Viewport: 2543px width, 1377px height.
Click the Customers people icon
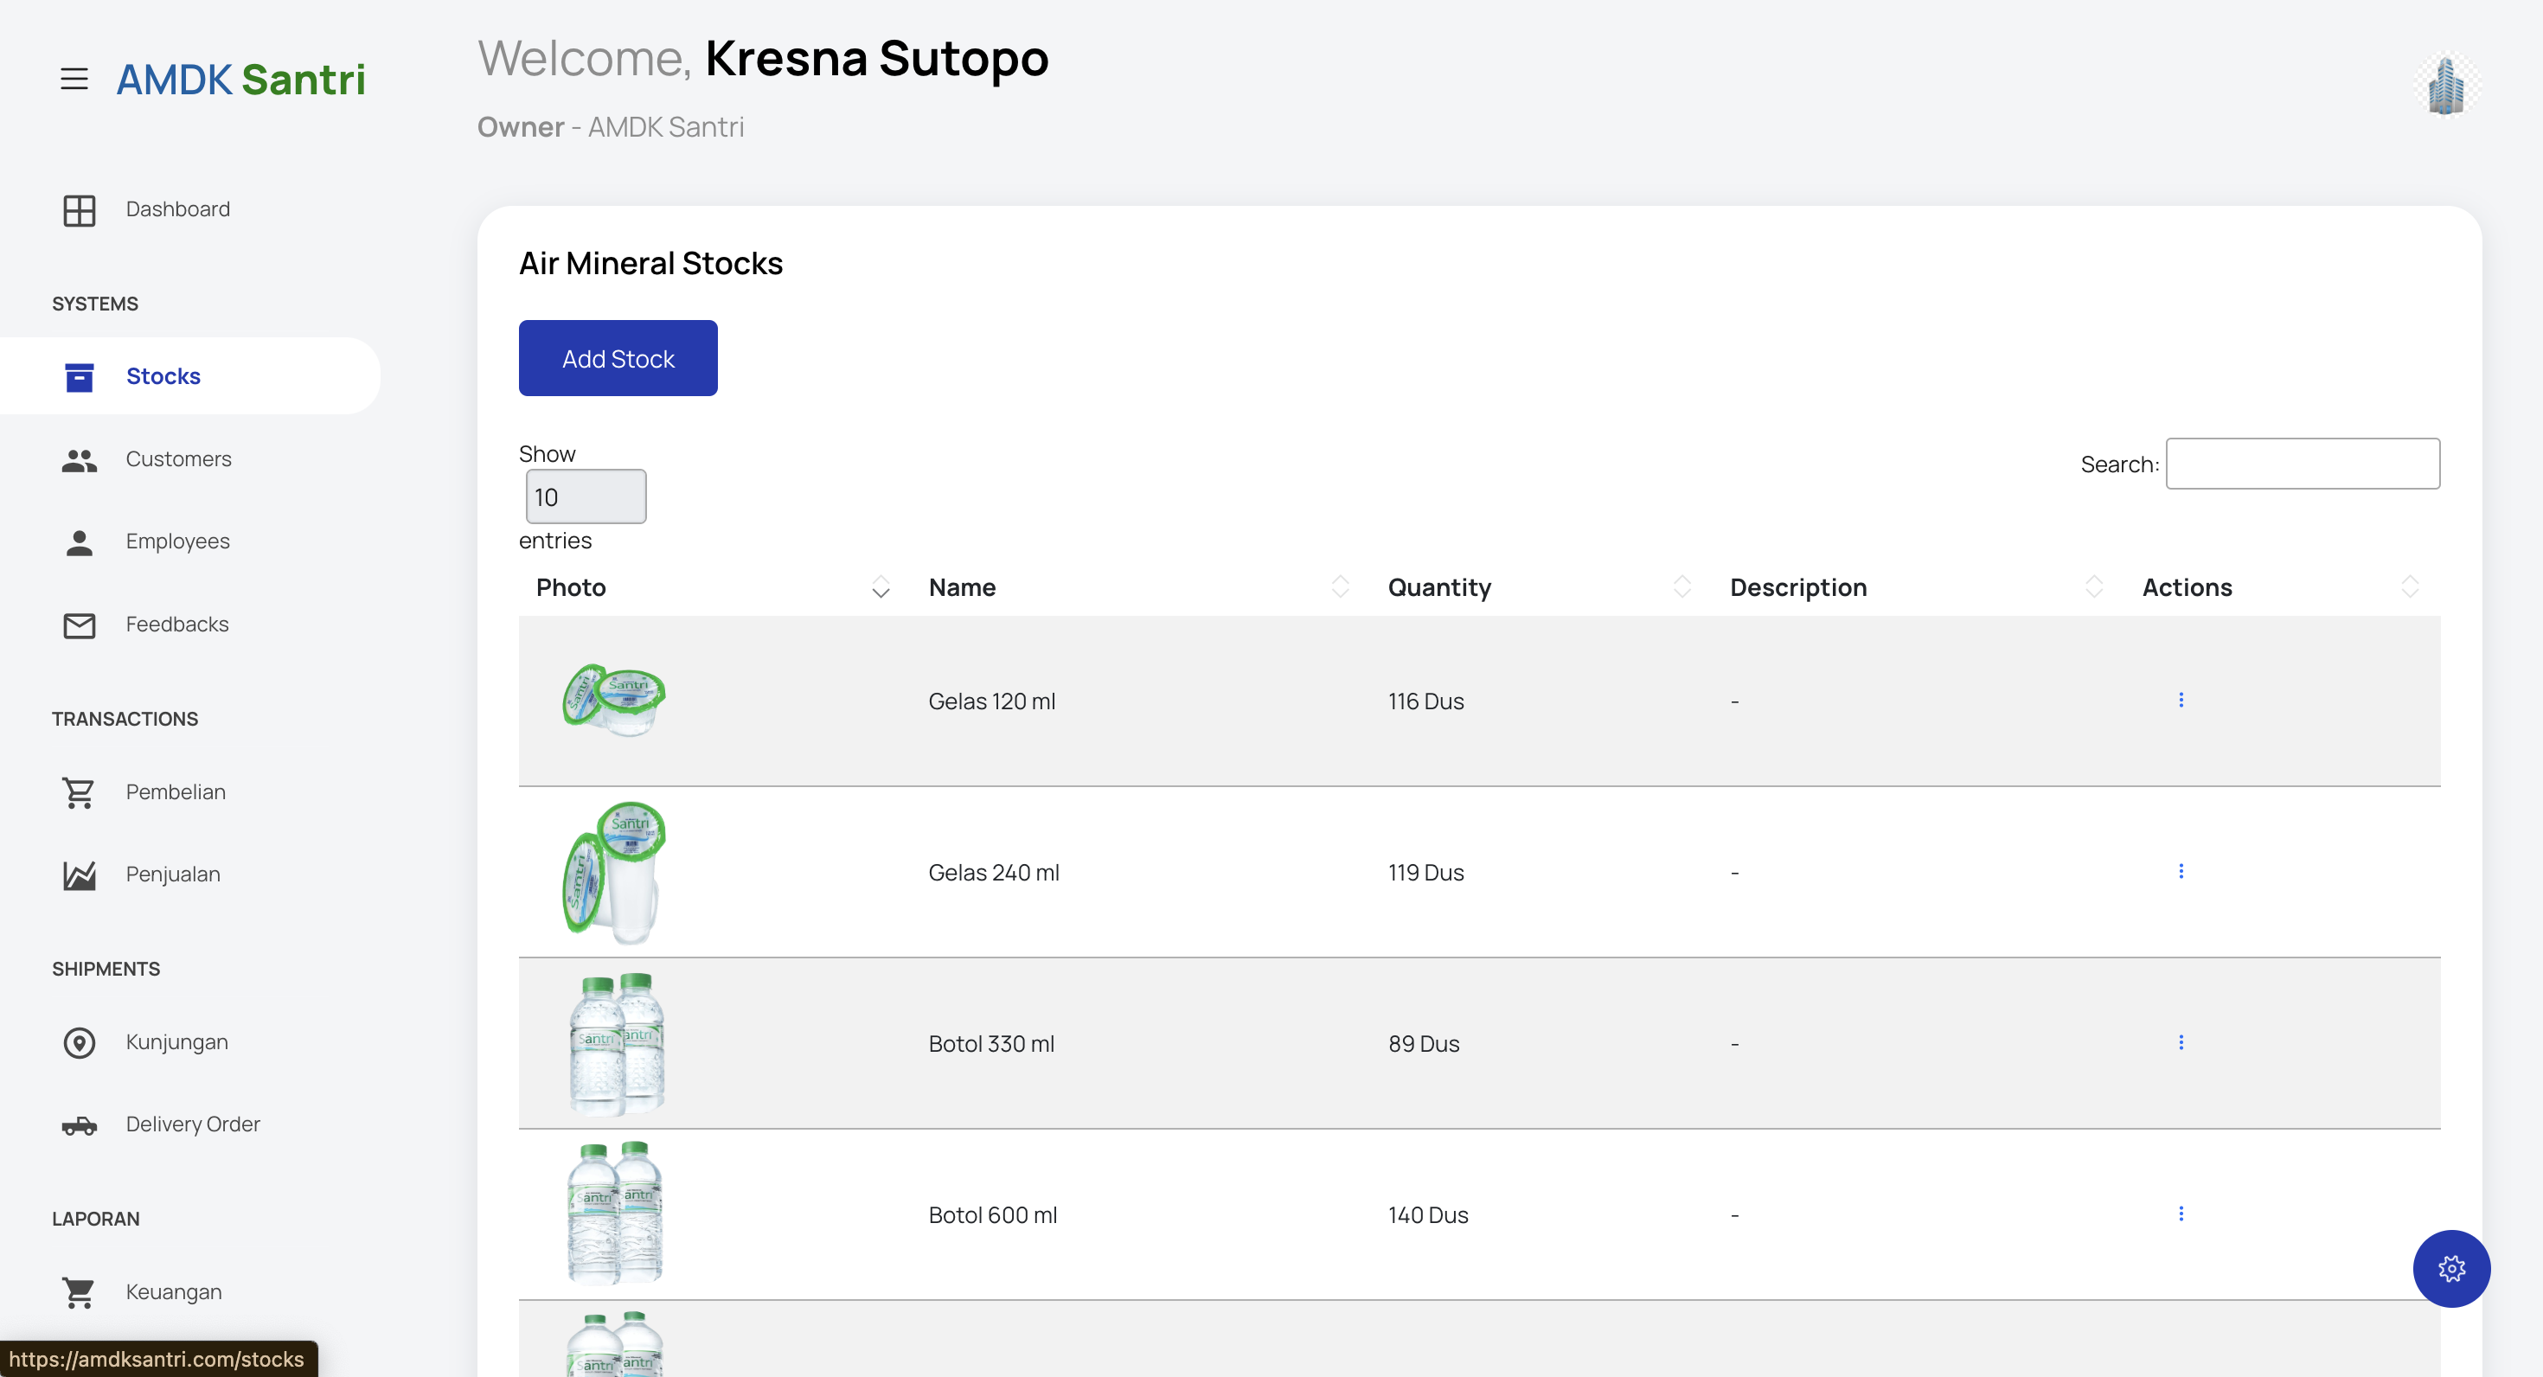coord(79,460)
